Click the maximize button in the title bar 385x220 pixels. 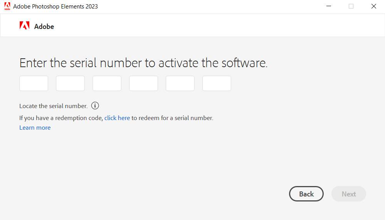click(351, 6)
